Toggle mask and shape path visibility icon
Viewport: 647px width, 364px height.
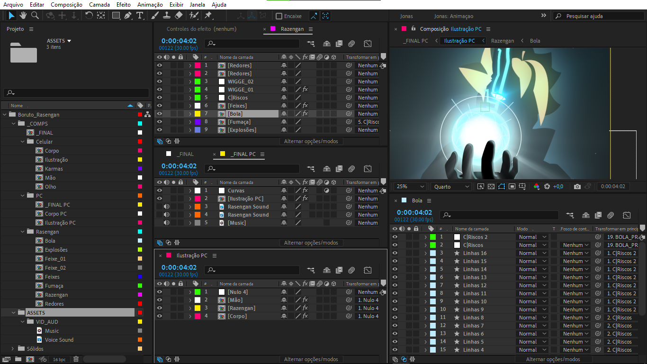click(x=502, y=187)
